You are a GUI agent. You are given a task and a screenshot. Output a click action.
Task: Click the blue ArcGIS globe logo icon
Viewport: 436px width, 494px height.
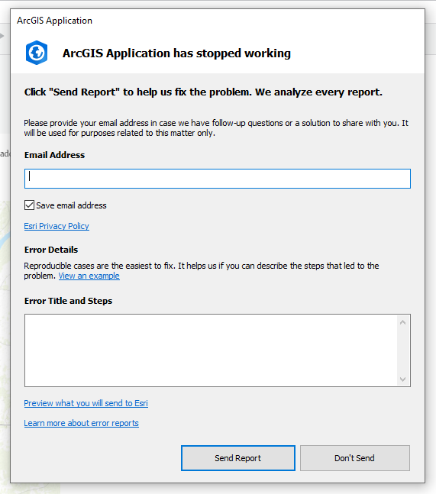(x=37, y=53)
